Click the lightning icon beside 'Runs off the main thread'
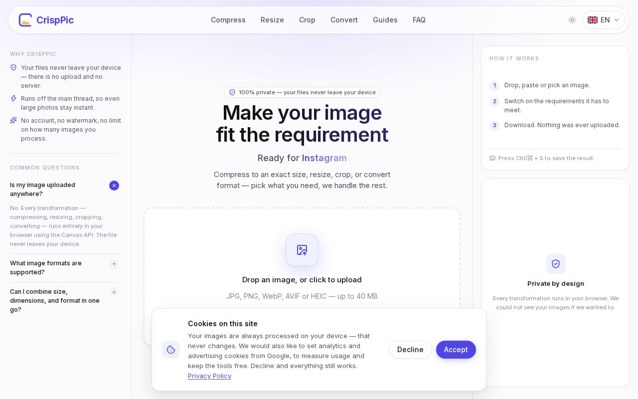 pos(13,98)
